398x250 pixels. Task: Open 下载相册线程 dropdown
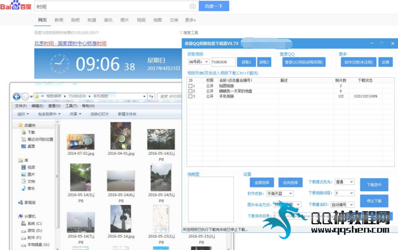345,193
